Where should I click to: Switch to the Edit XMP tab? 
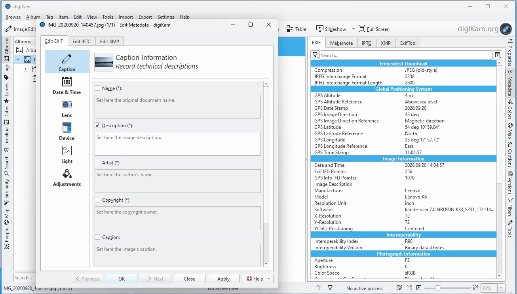(109, 41)
